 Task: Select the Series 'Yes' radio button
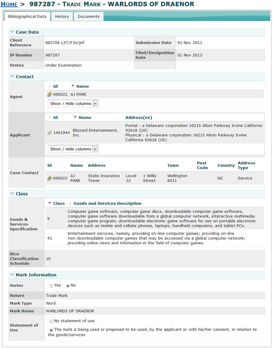51,286
